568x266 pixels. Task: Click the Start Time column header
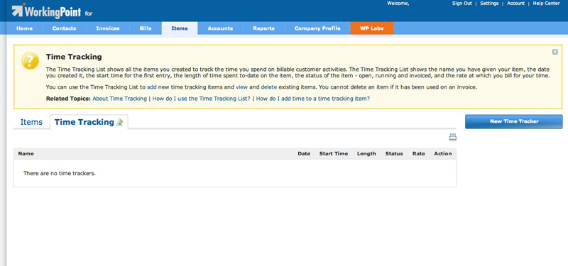pos(334,153)
